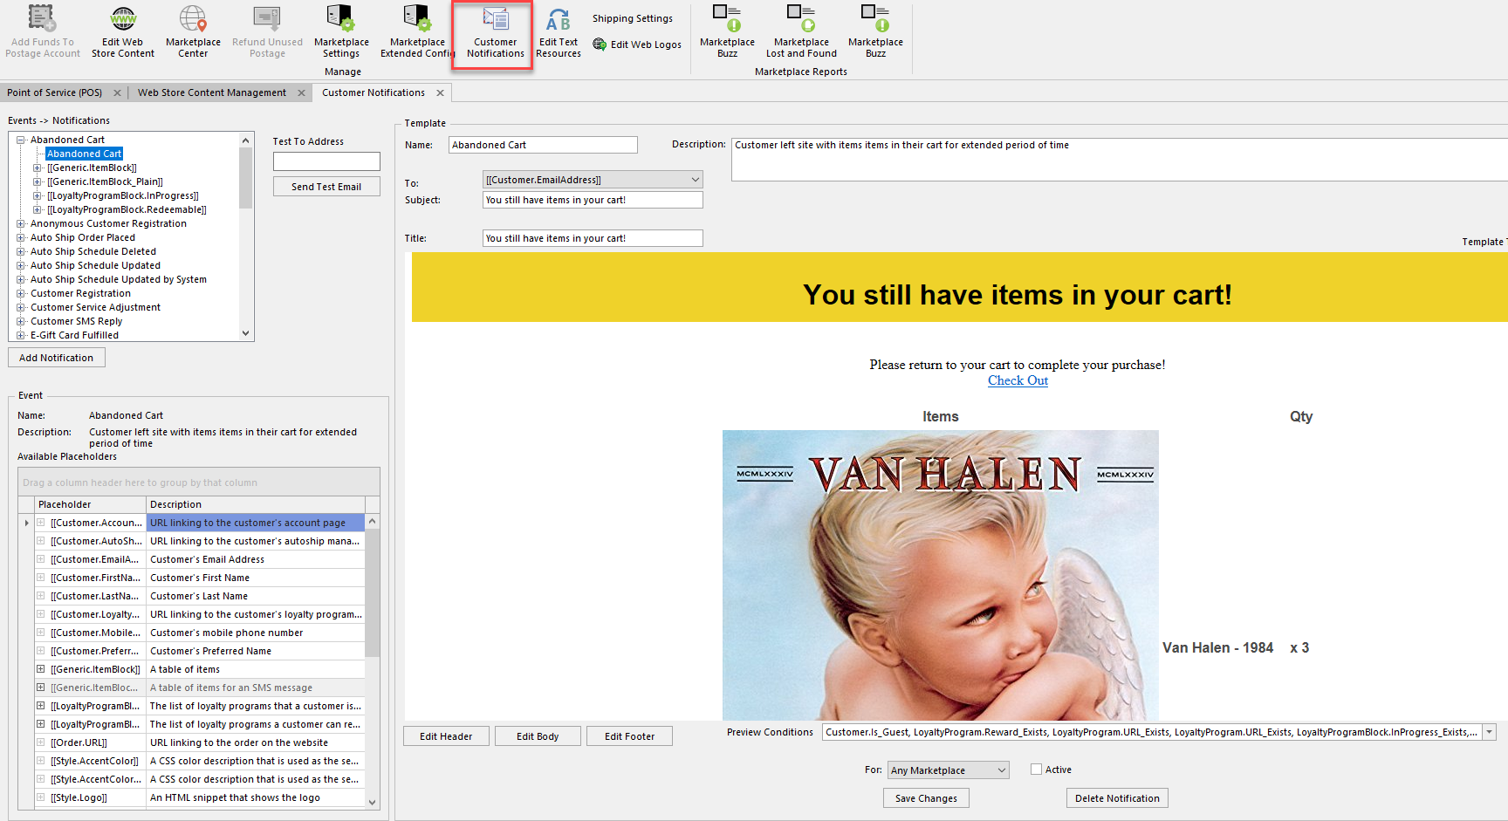Switch to Point of Service (POS) tab
The image size is (1508, 821).
click(x=55, y=92)
